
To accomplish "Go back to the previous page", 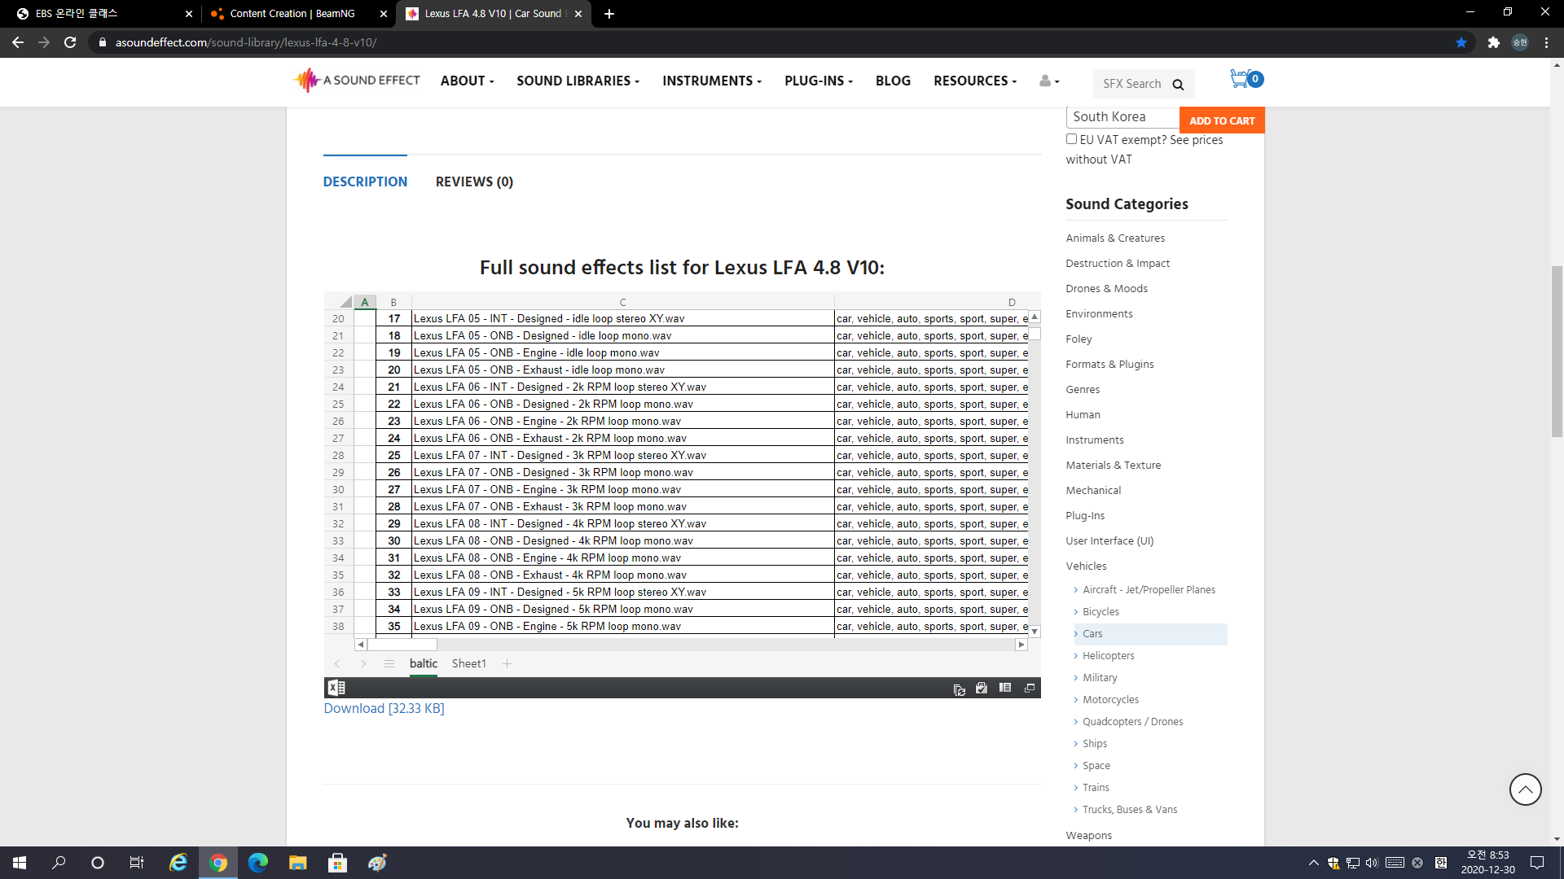I will 18,42.
